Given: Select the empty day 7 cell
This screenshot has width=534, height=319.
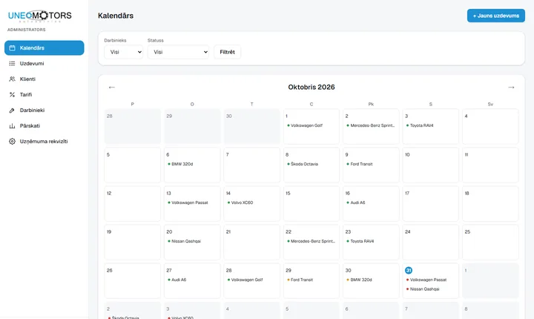Looking at the screenshot, I should pyautogui.click(x=251, y=165).
